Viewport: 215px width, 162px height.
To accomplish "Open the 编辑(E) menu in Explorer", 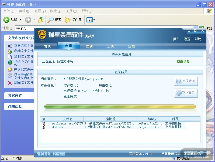I will [25, 11].
